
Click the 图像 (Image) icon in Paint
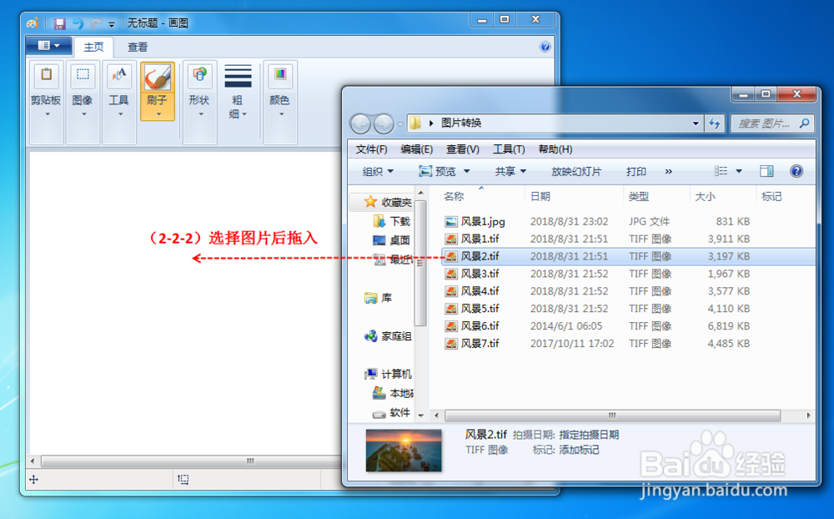[x=83, y=83]
